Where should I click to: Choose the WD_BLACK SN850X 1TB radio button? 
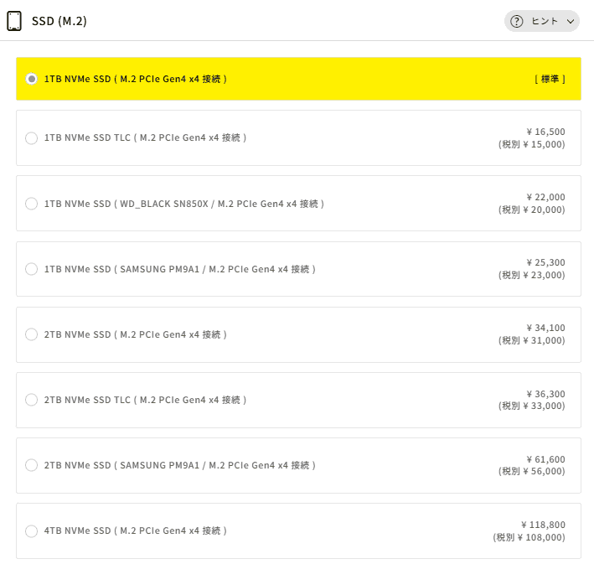[32, 204]
